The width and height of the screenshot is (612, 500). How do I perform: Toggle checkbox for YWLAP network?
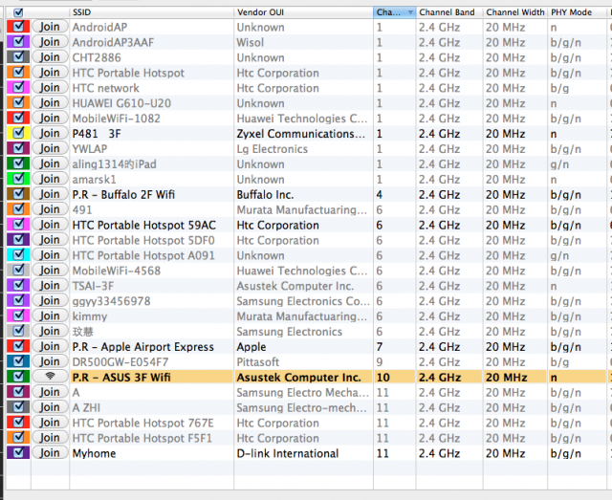pyautogui.click(x=18, y=148)
